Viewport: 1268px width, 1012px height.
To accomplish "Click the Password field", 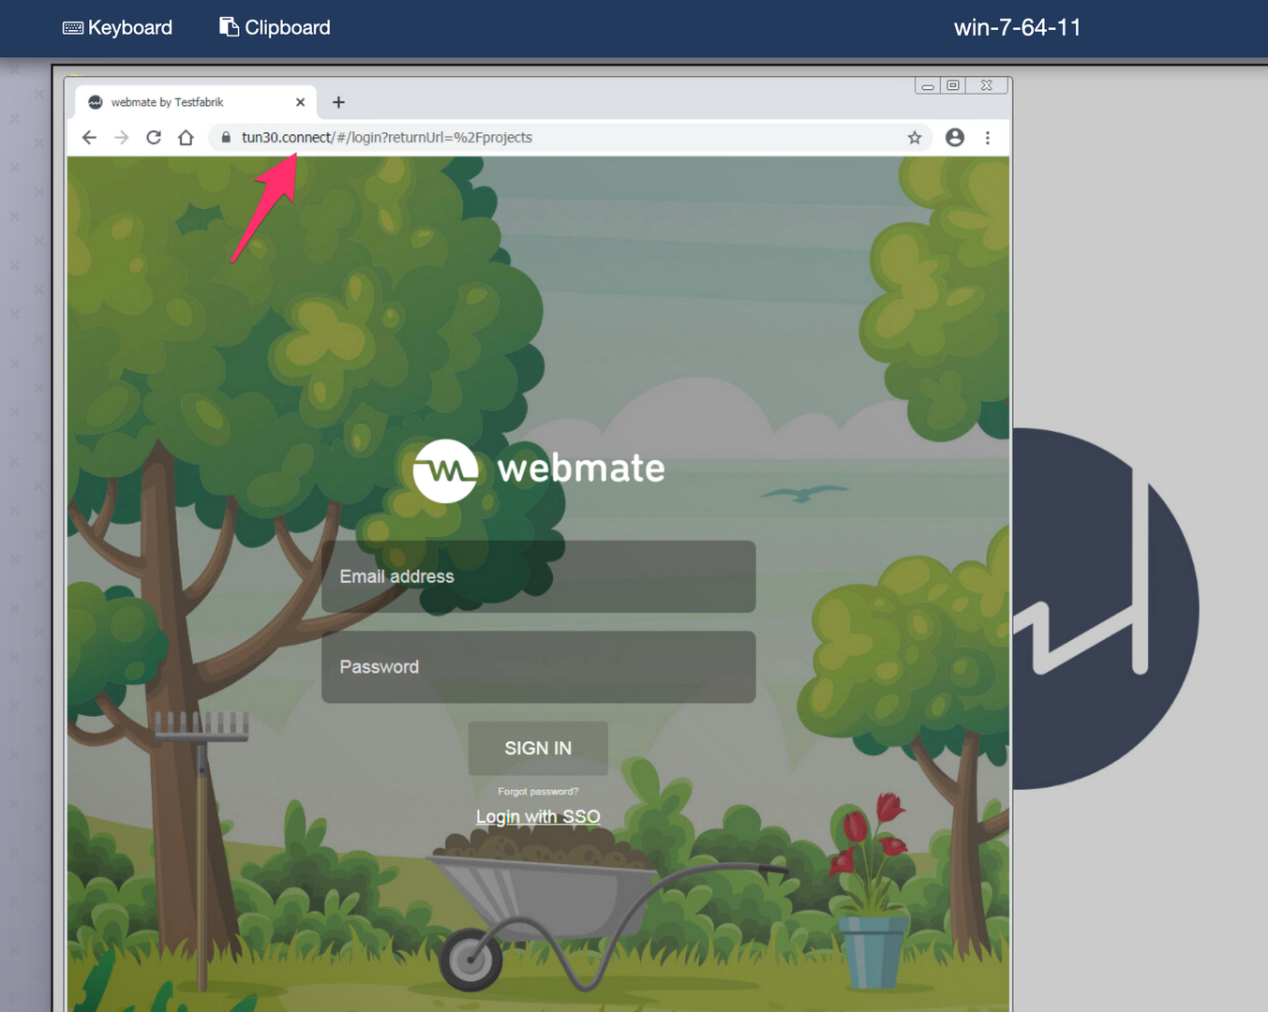I will 539,667.
